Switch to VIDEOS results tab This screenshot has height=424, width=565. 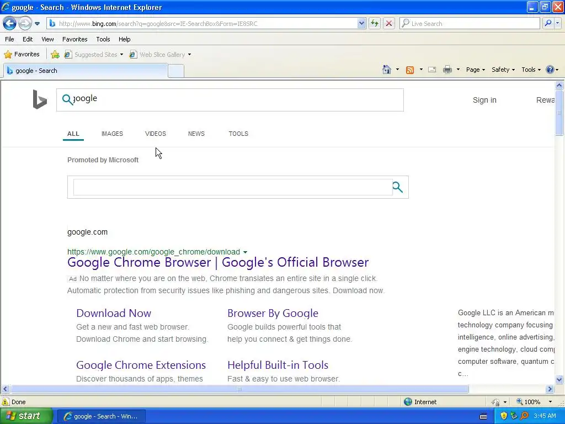155,134
